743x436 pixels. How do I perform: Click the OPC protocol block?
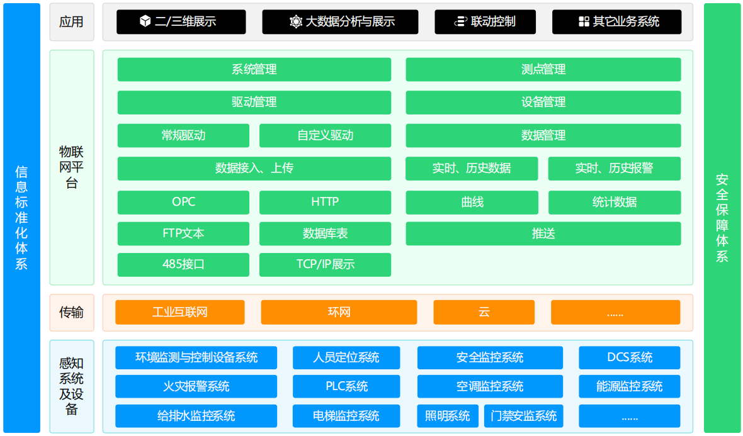[x=183, y=202]
